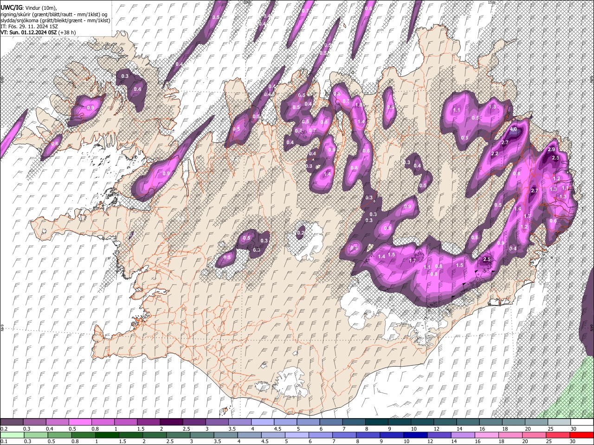Select the pale green swatch between 0.1 and 0.3 in the bottom legend
Viewport: 594px width, 445px height.
point(12,435)
